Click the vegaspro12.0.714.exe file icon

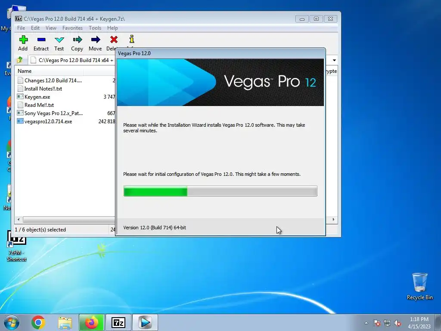tap(20, 121)
